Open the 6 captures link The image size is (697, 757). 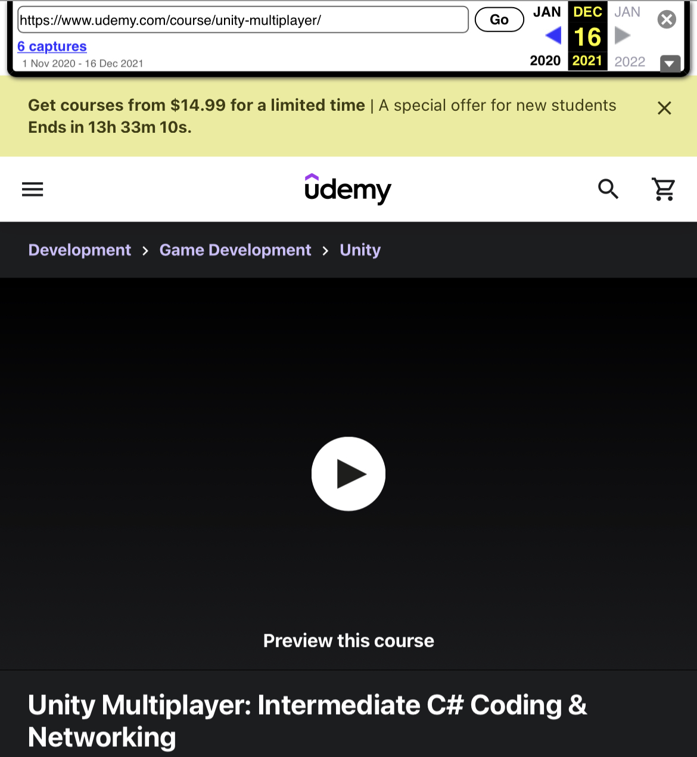[x=52, y=46]
